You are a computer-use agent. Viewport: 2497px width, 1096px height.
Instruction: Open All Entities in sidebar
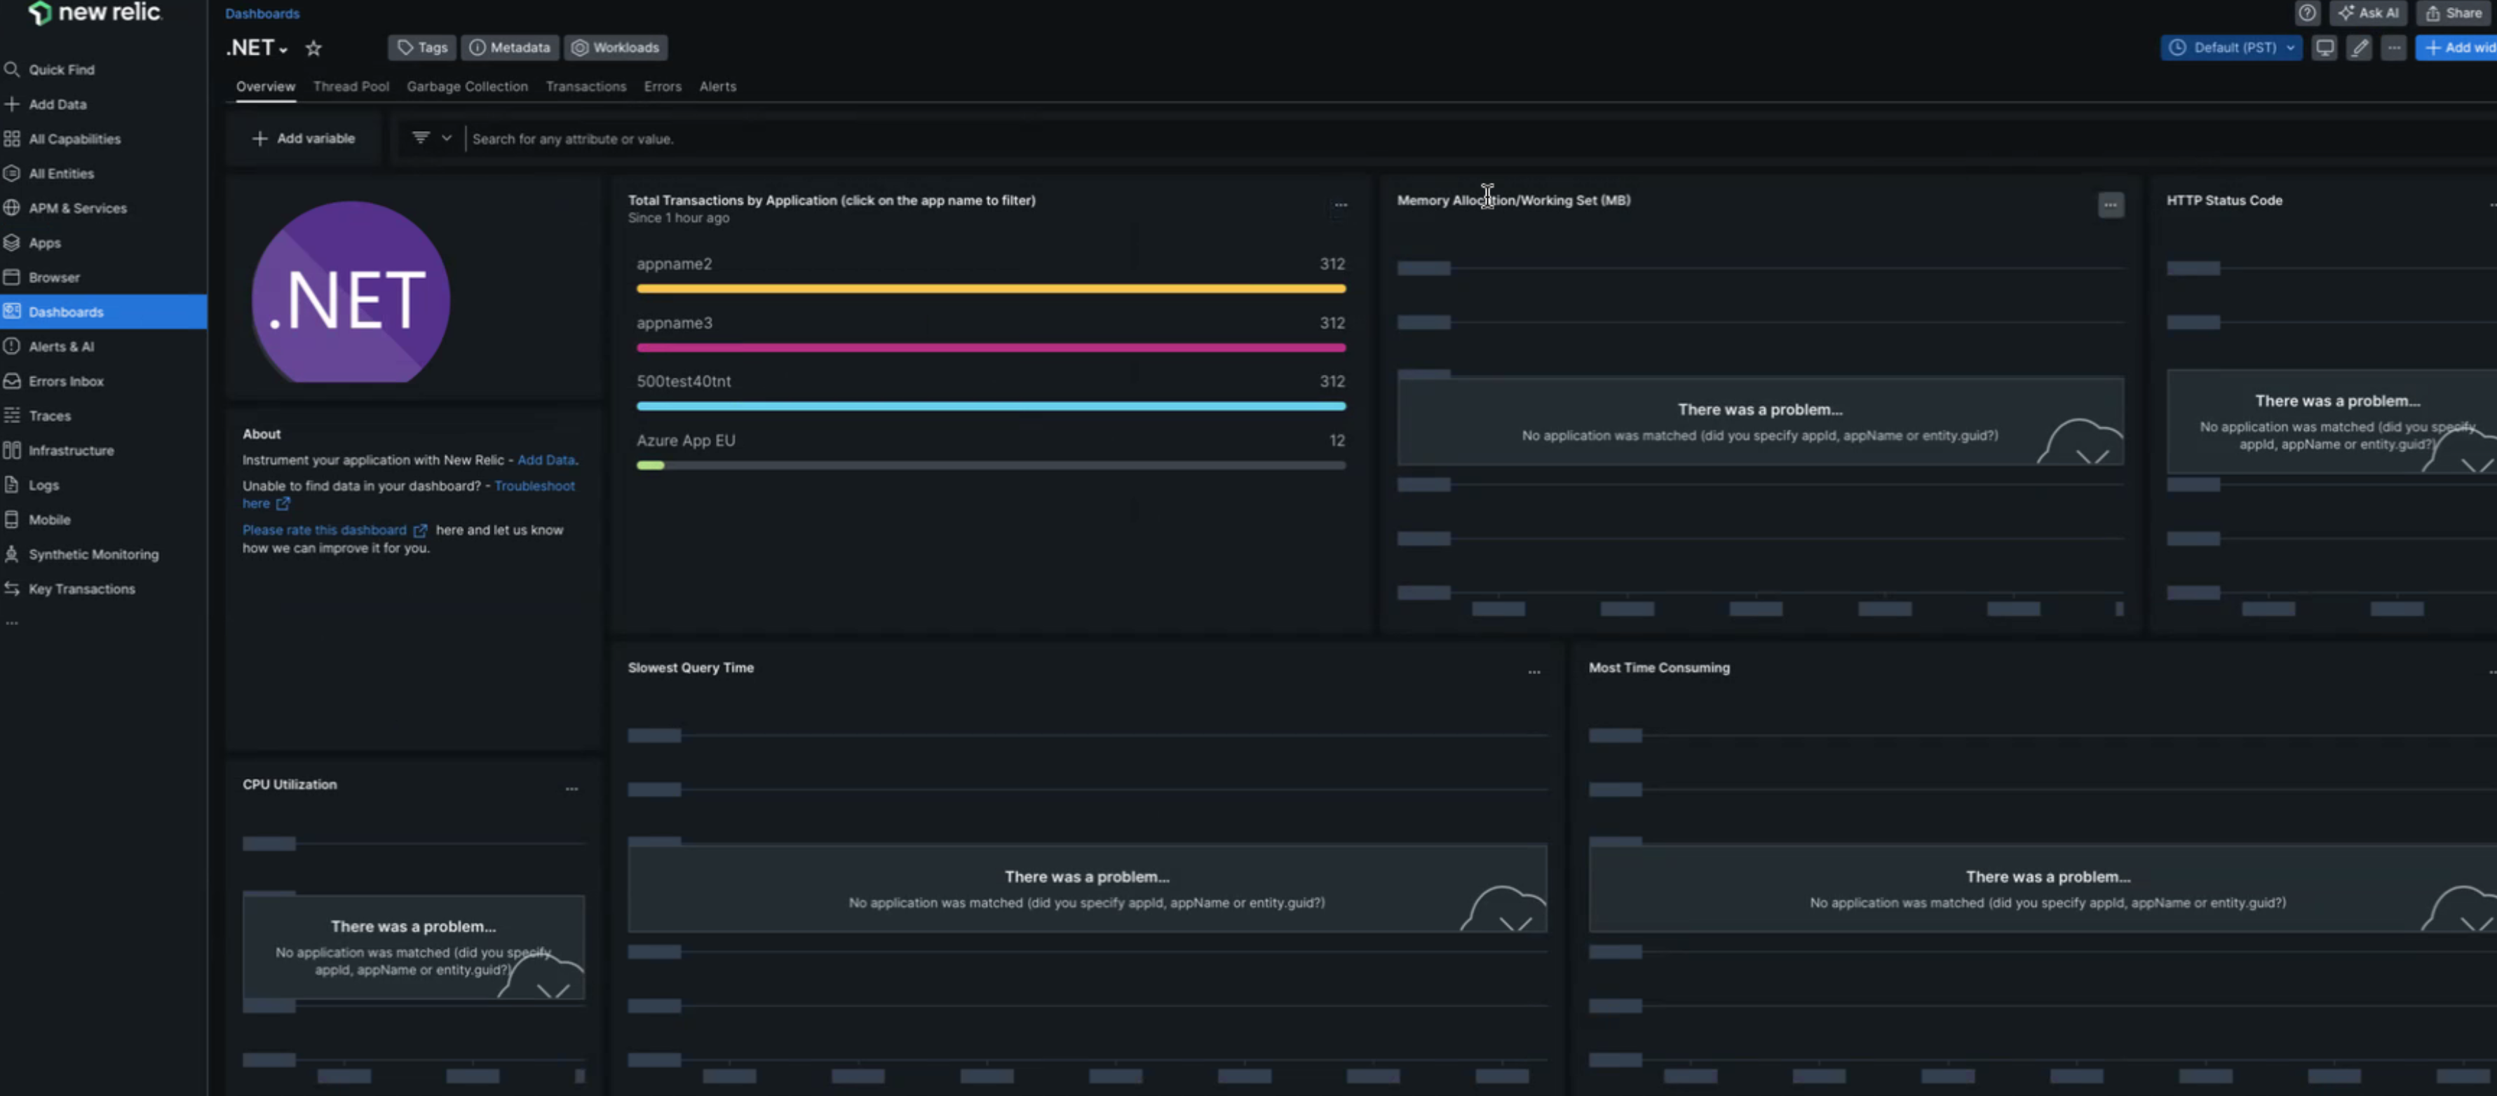coord(60,174)
